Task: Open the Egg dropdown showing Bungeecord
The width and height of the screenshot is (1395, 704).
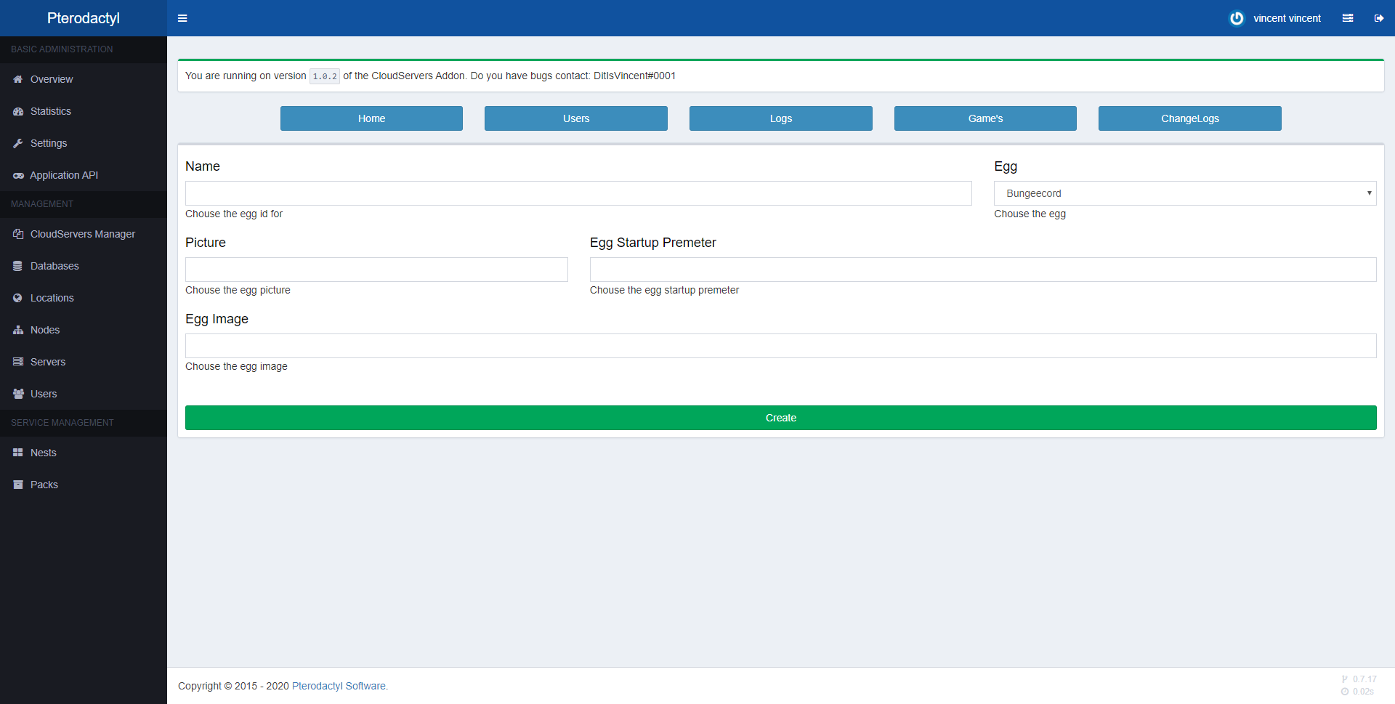Action: 1184,193
